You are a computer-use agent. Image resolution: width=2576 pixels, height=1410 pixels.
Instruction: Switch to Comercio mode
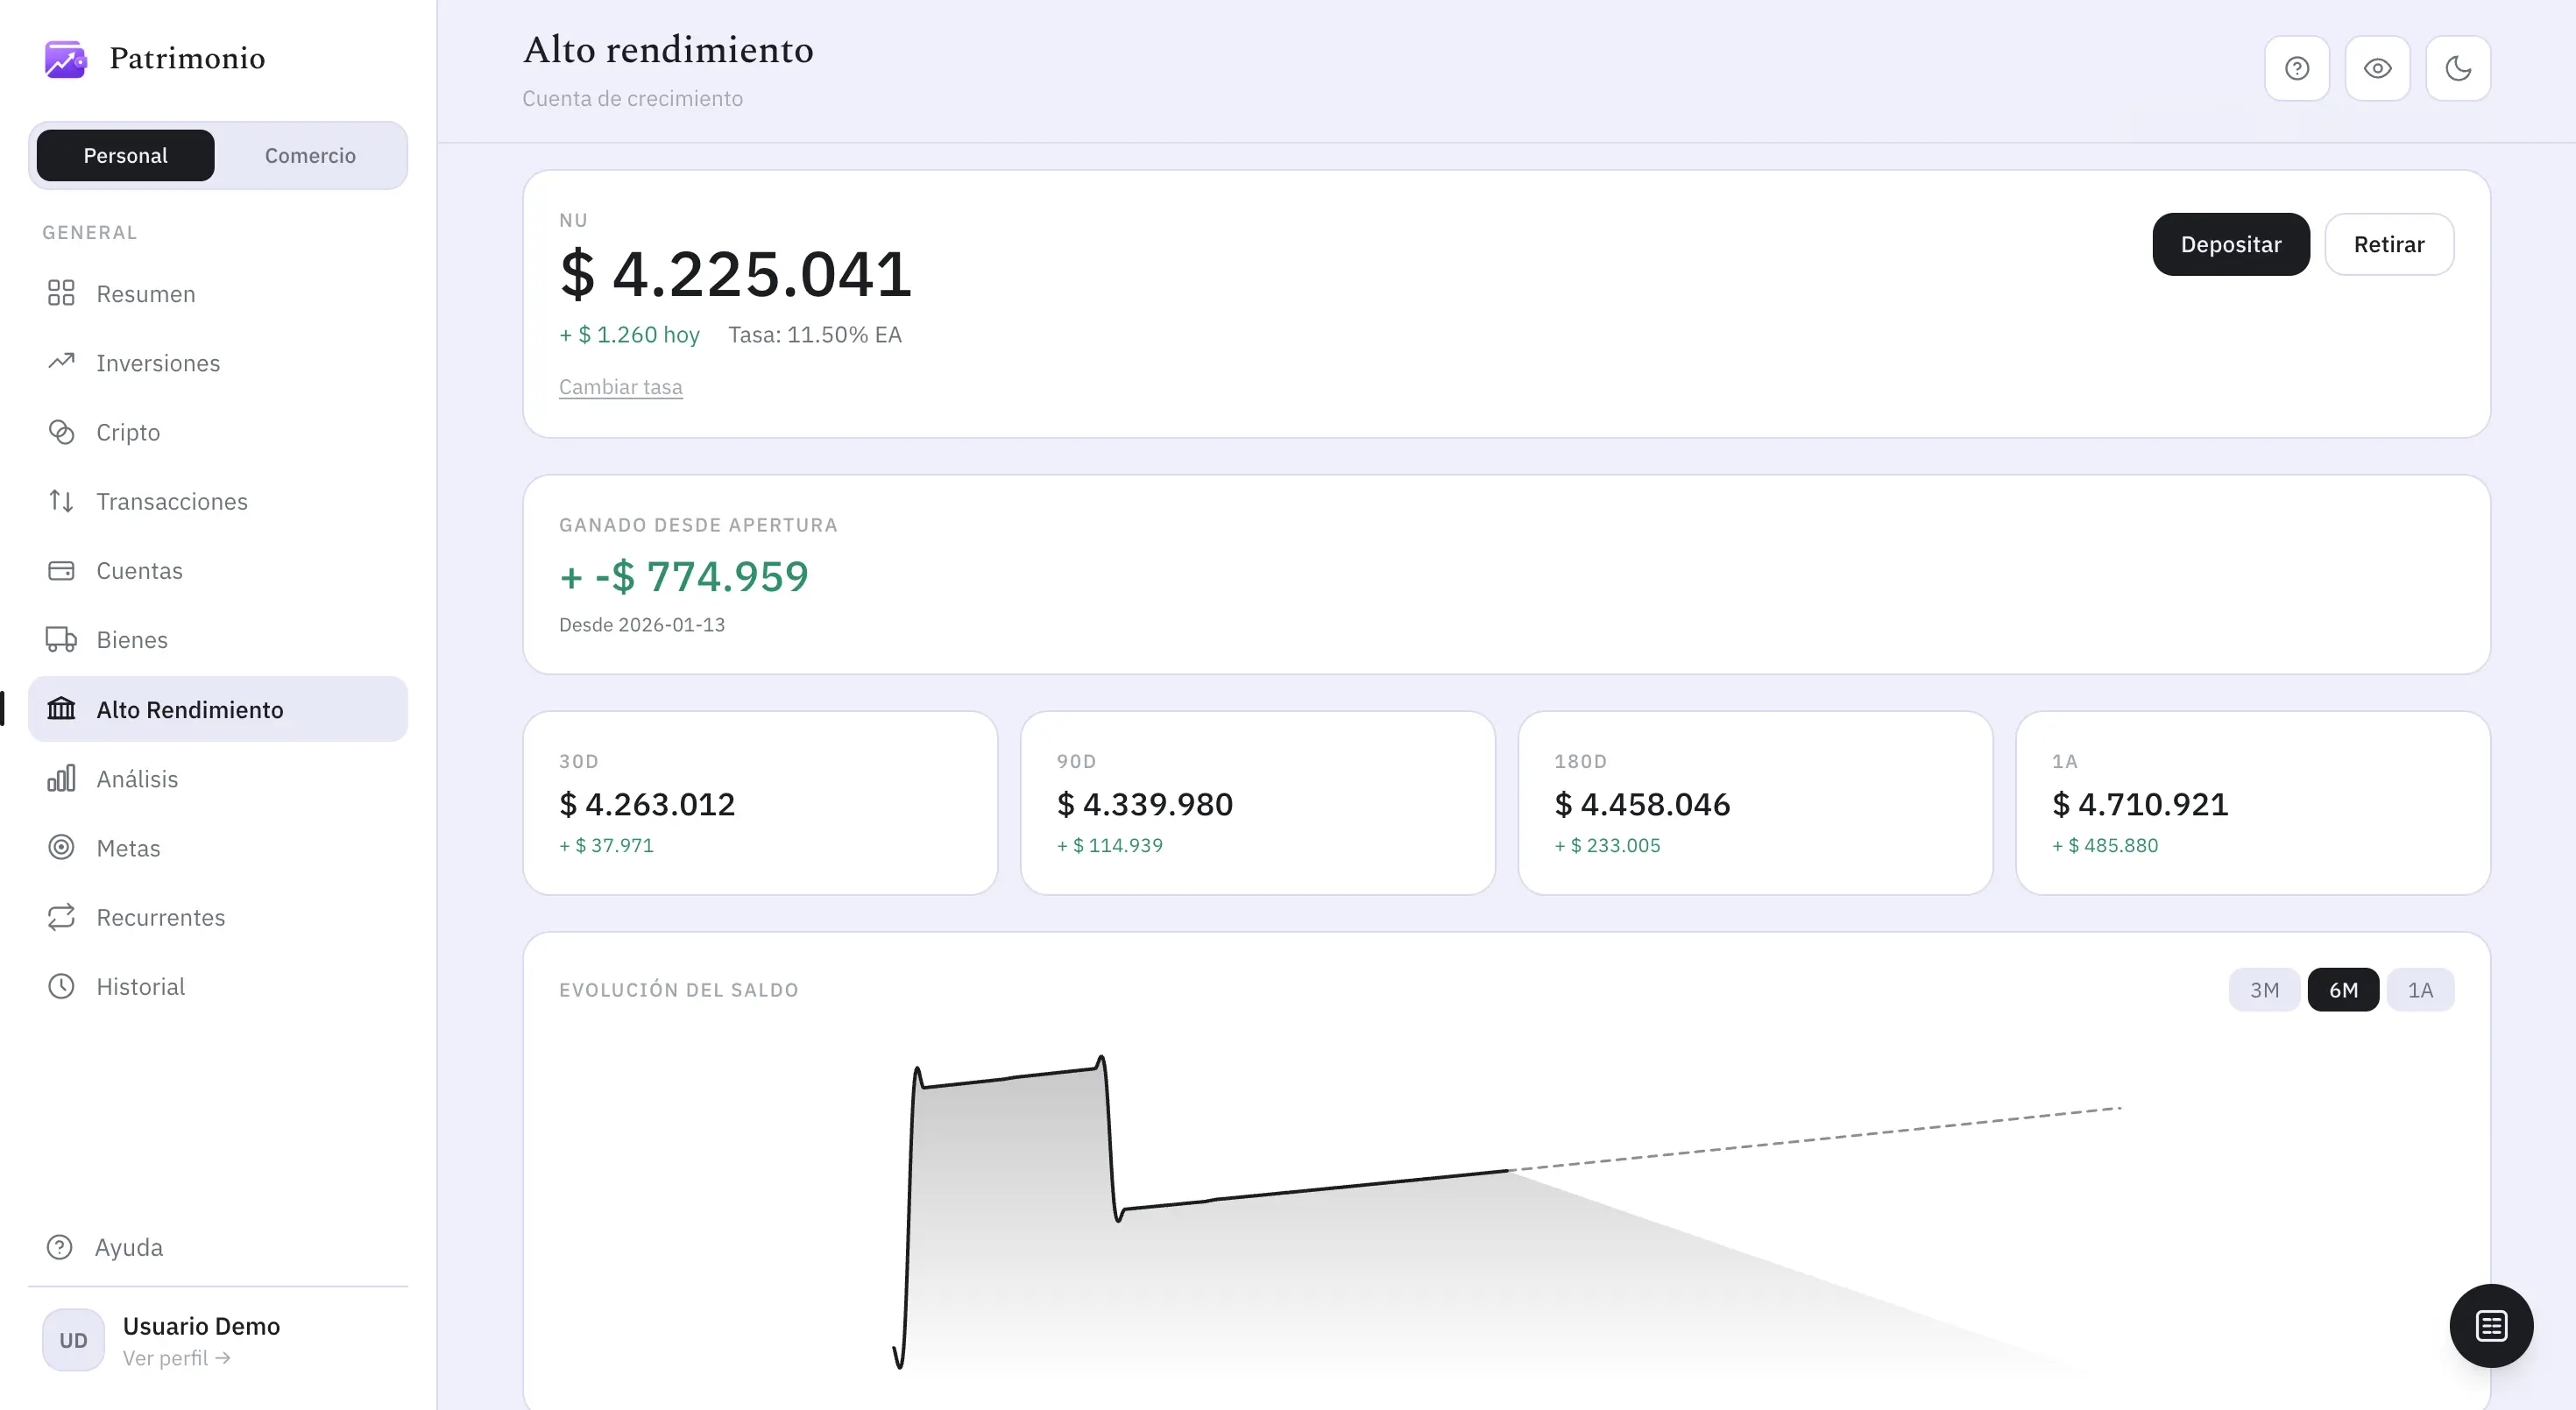click(x=310, y=155)
